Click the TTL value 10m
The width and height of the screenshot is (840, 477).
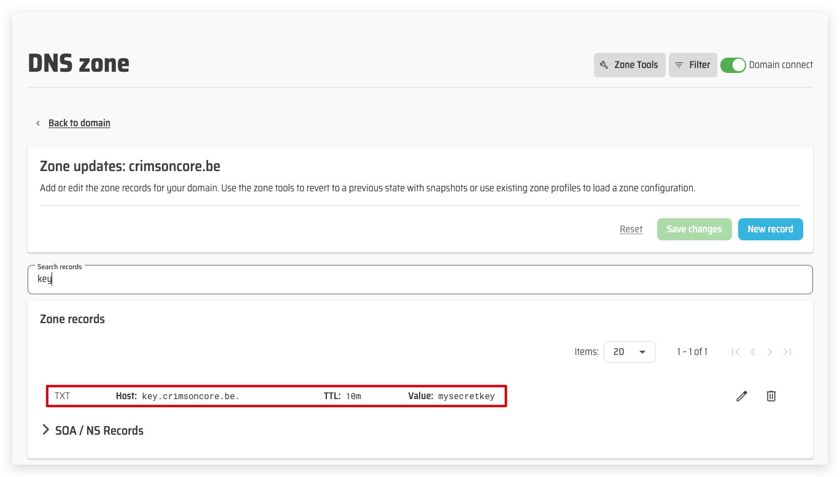[353, 396]
